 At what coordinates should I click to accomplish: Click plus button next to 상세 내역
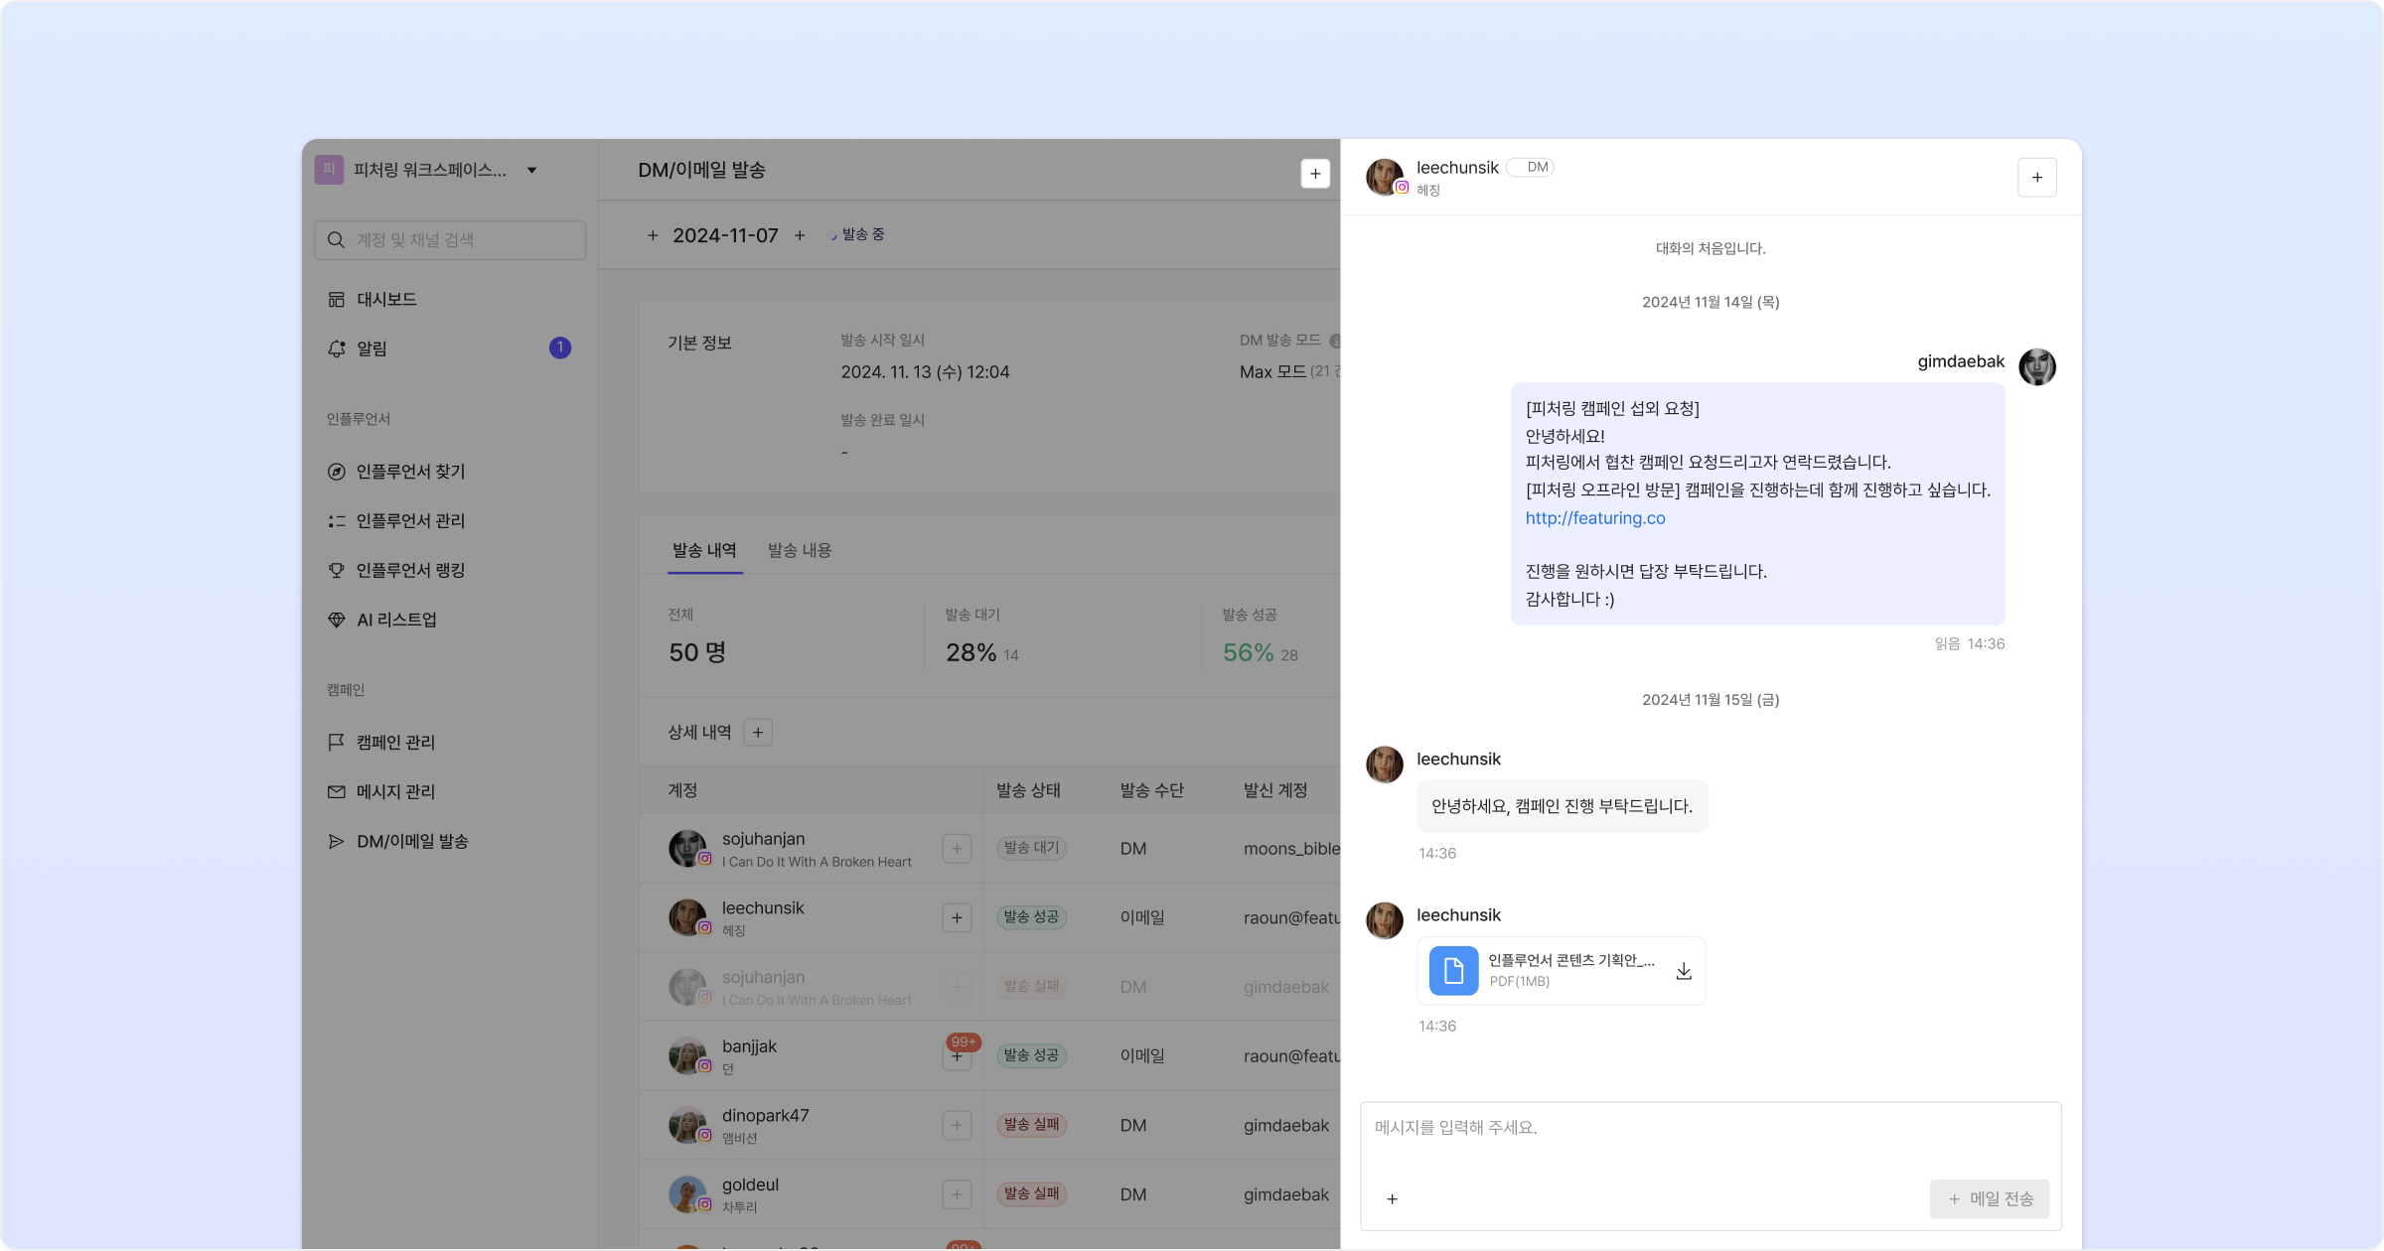pyautogui.click(x=758, y=733)
